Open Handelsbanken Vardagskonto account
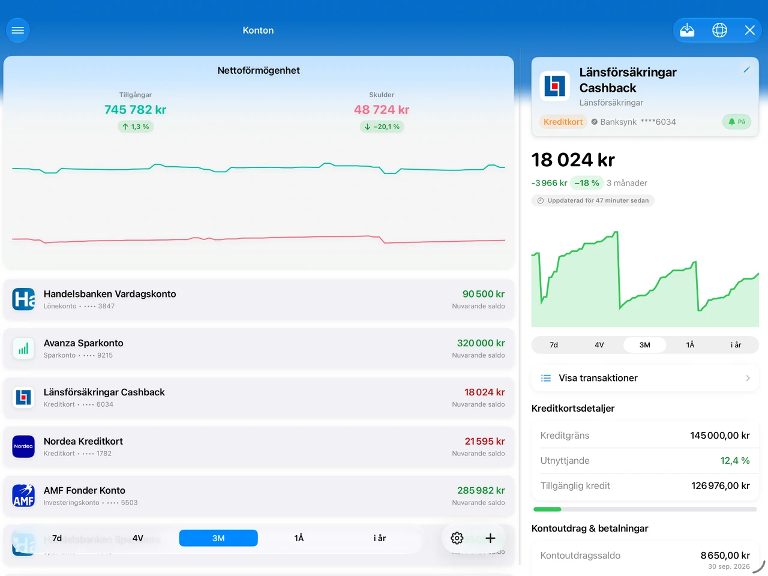 point(259,299)
